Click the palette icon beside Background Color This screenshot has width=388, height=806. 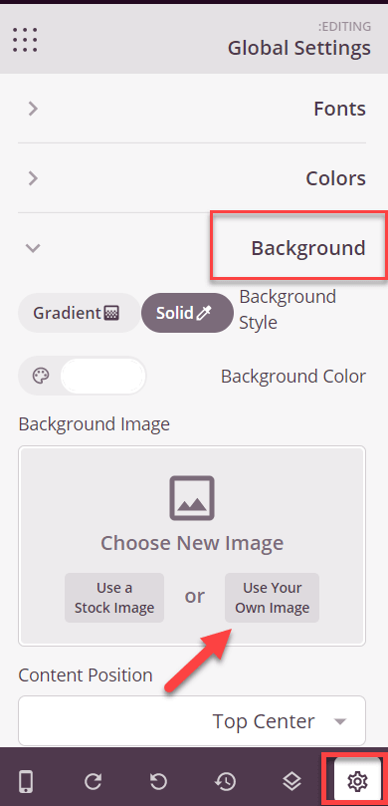pos(40,377)
